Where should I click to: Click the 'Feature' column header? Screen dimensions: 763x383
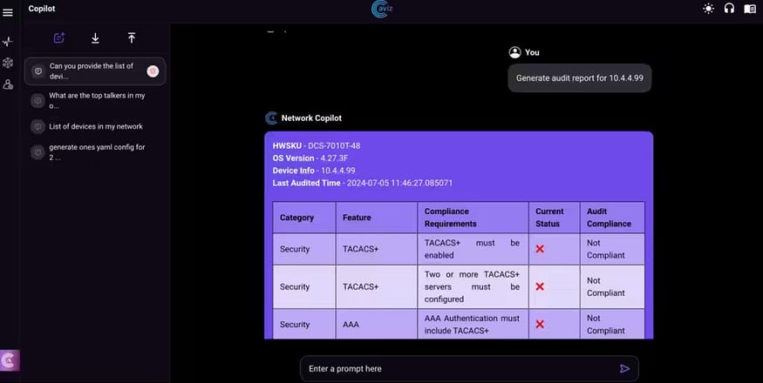pos(377,218)
